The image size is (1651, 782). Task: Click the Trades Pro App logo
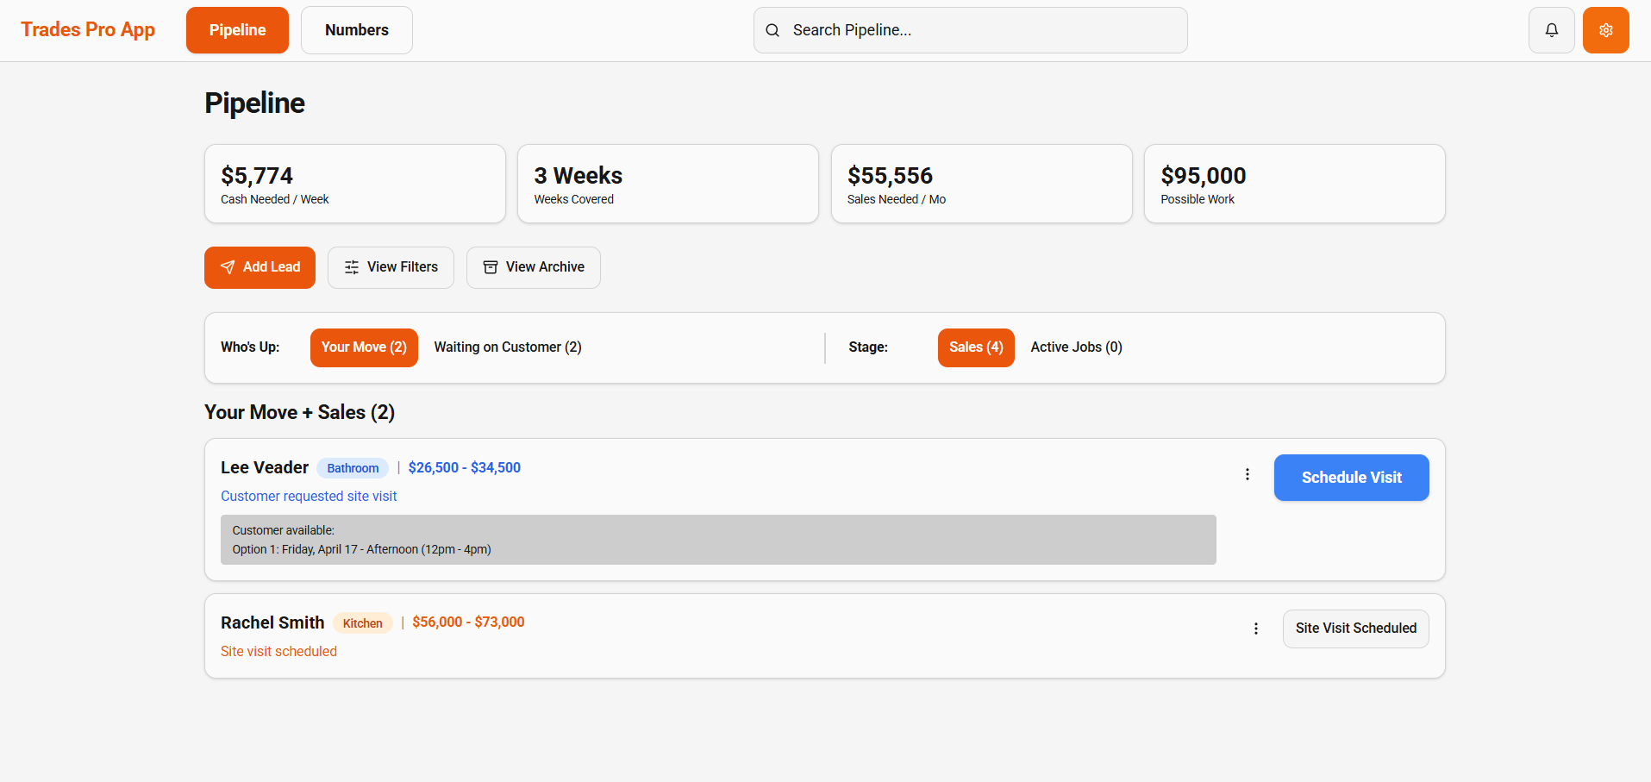[x=87, y=29]
